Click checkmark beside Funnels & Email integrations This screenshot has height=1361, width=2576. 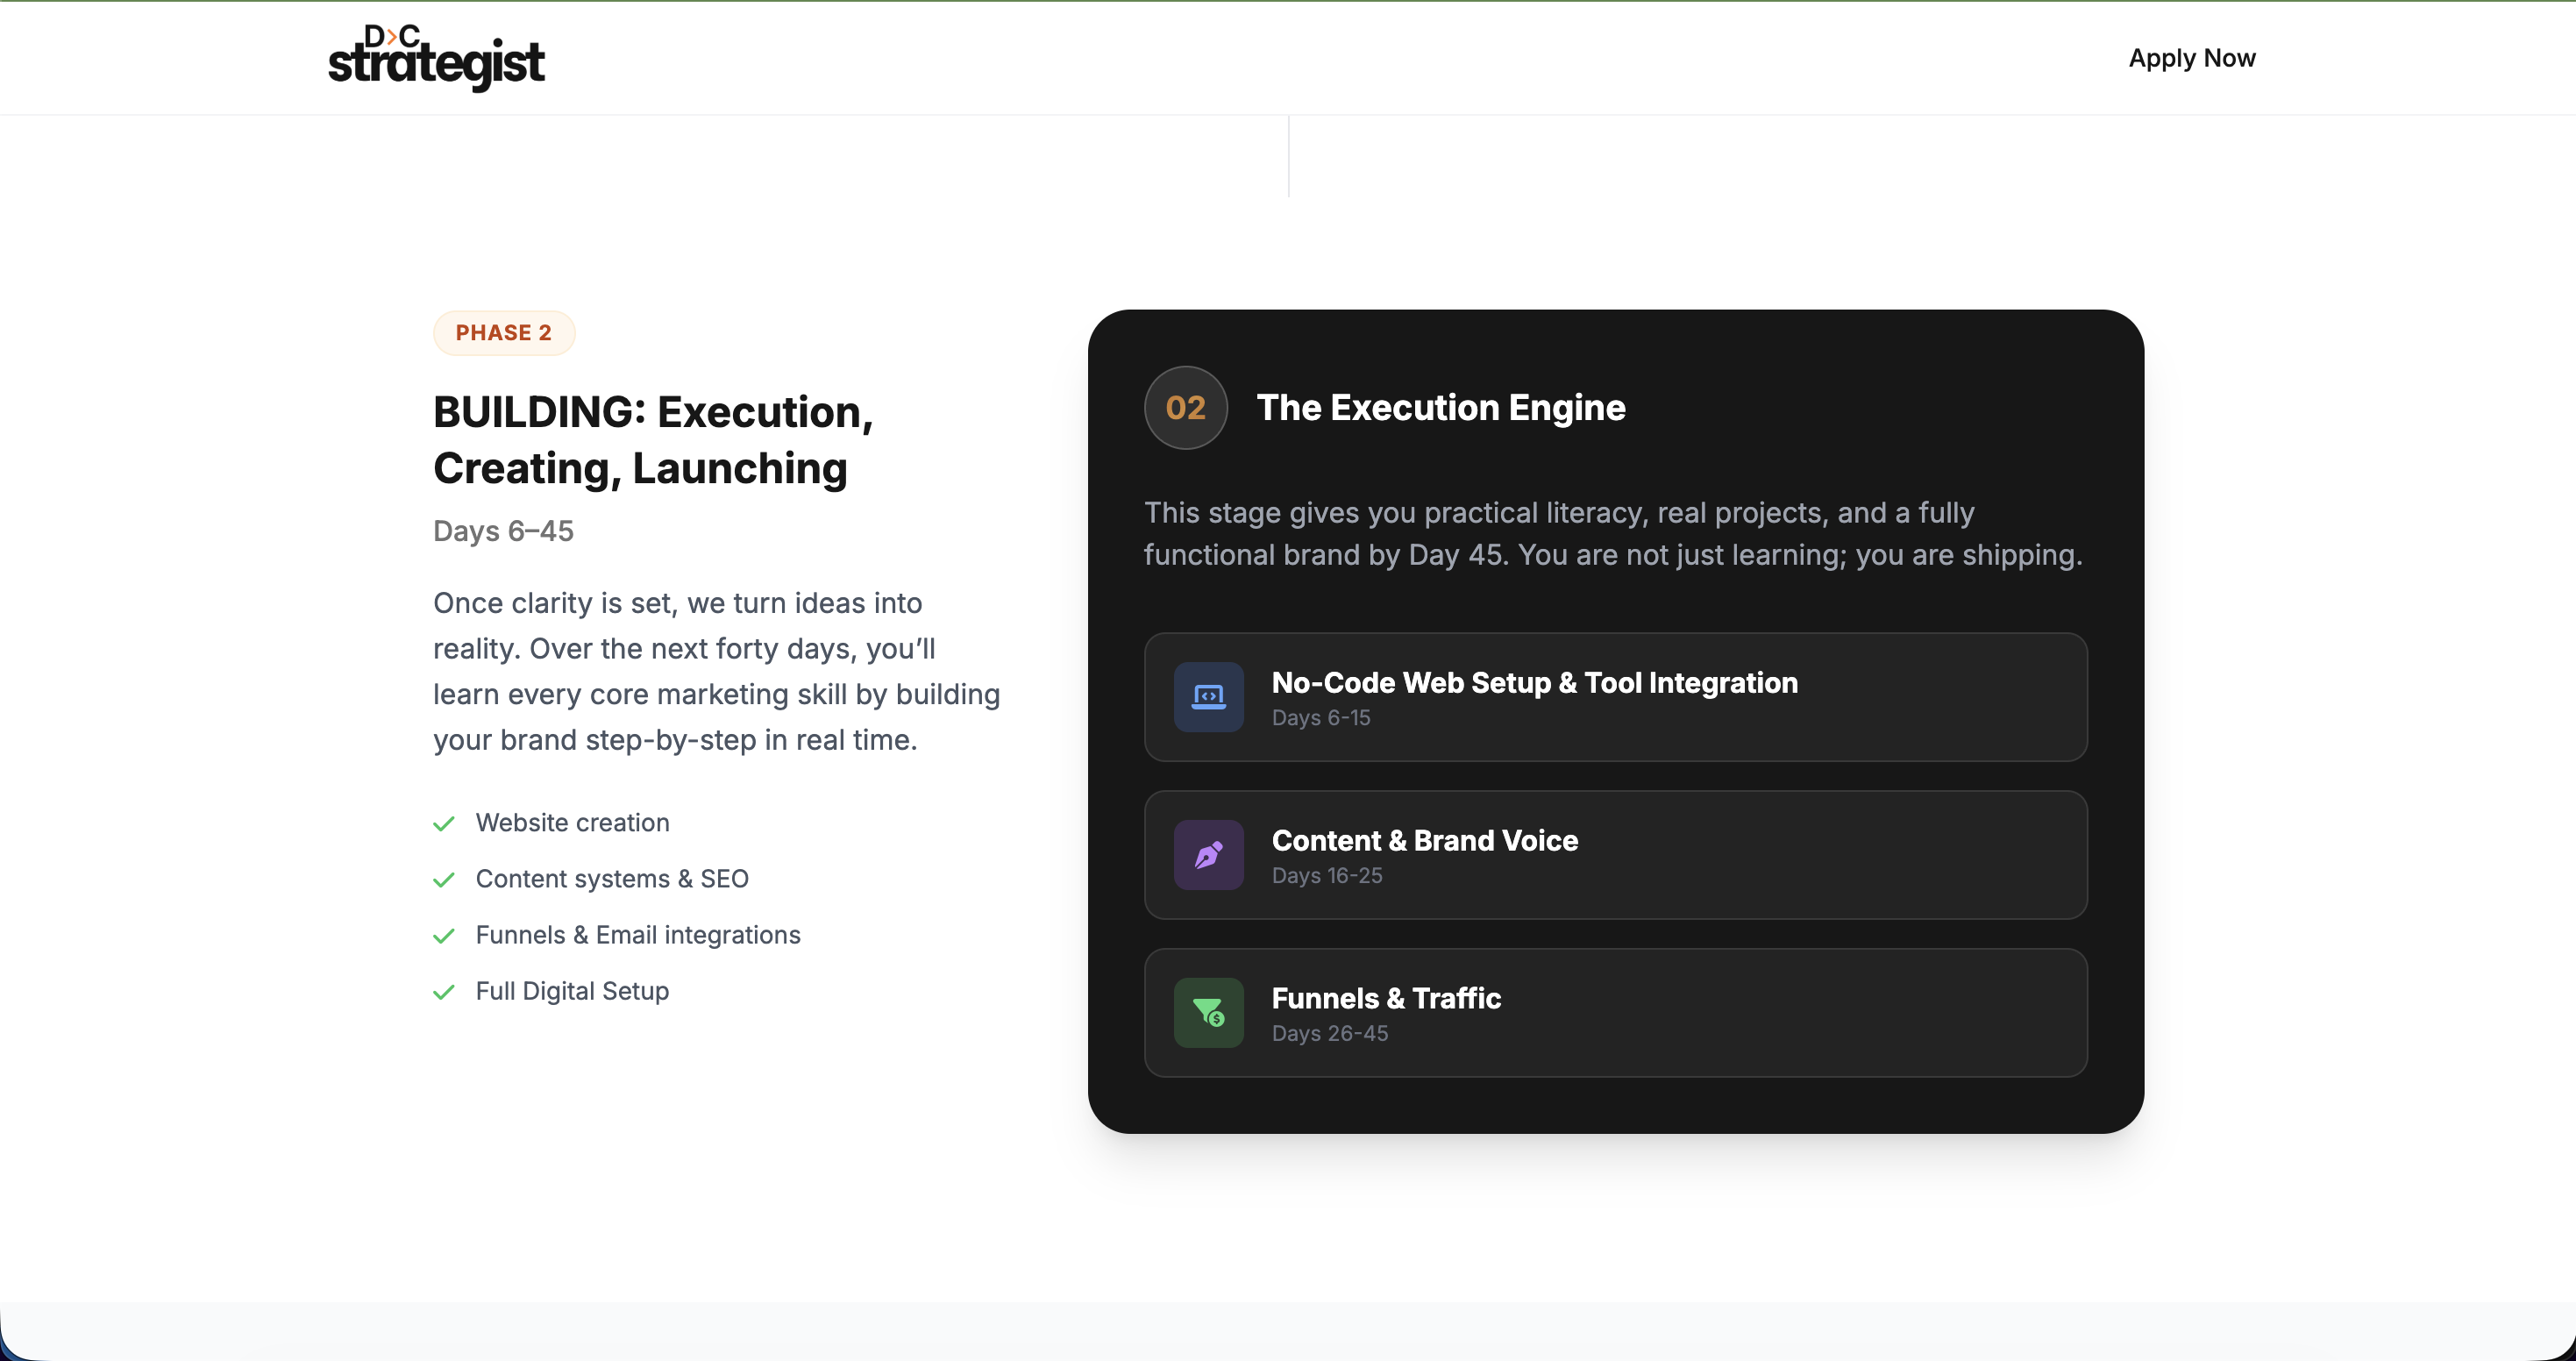pos(444,936)
